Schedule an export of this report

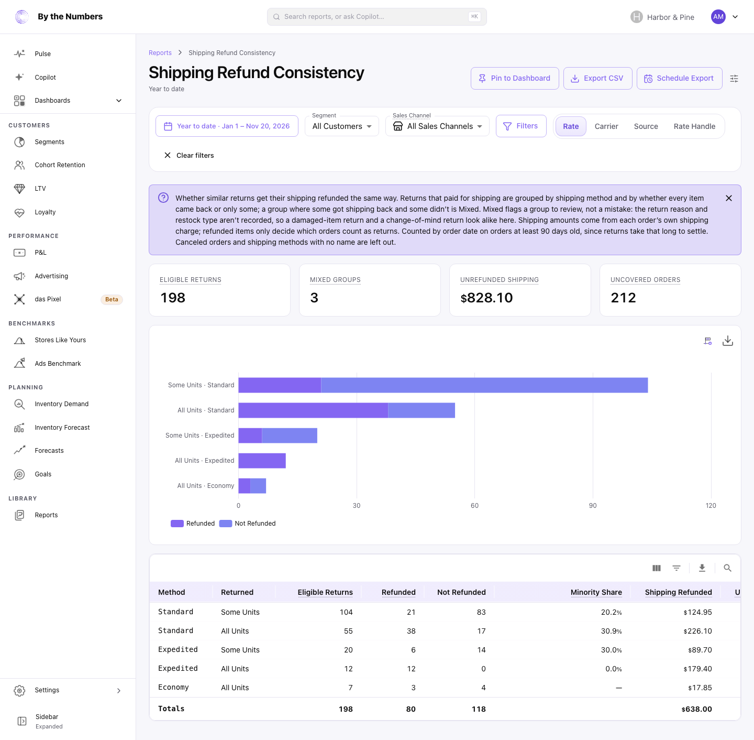[680, 78]
